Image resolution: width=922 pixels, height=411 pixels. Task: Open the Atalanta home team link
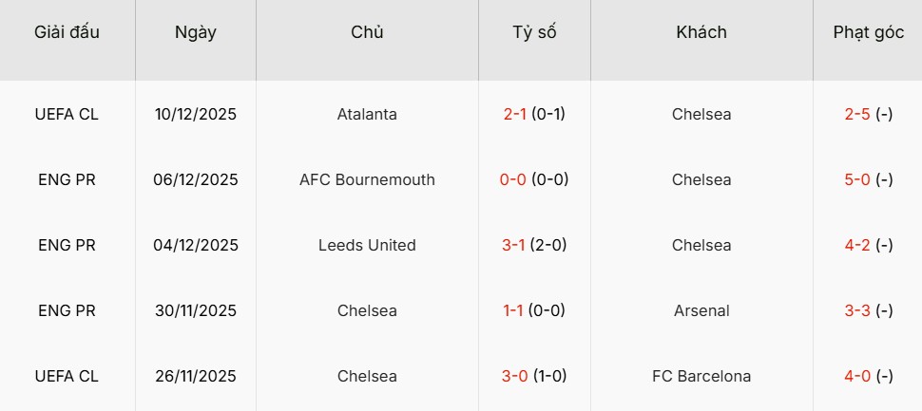coord(367,114)
